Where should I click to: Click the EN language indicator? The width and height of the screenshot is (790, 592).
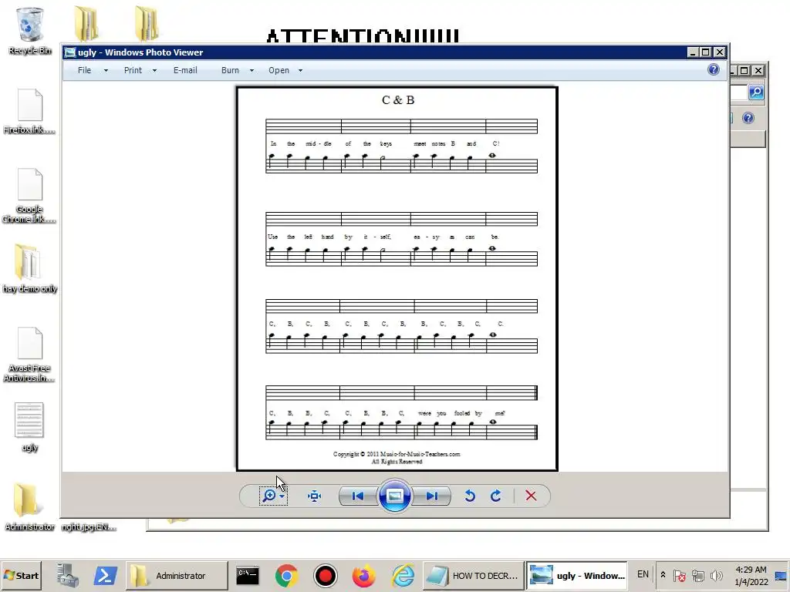pyautogui.click(x=643, y=573)
